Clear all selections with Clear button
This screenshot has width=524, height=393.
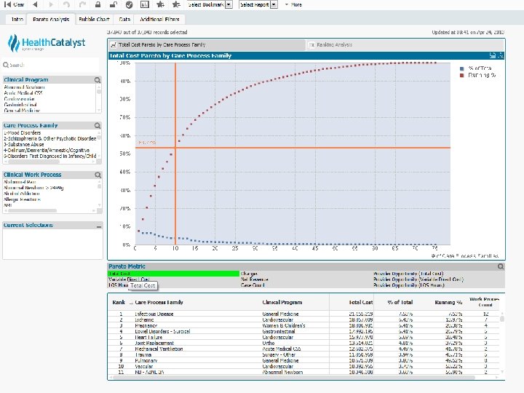point(14,4)
